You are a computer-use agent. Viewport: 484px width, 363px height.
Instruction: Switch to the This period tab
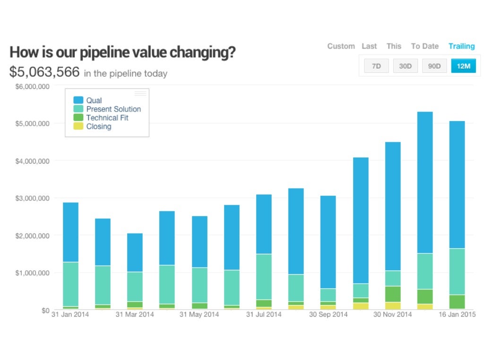tap(394, 46)
